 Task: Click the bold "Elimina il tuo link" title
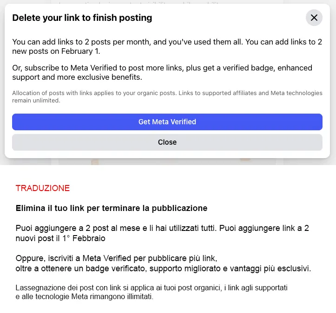click(x=112, y=208)
